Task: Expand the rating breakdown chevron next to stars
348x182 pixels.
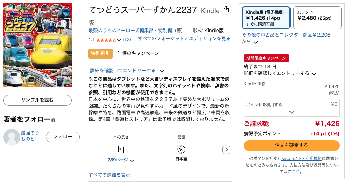Action: 119,40
